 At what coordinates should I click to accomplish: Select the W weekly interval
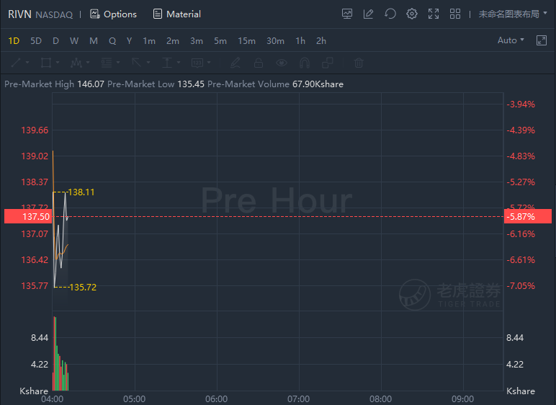(74, 41)
